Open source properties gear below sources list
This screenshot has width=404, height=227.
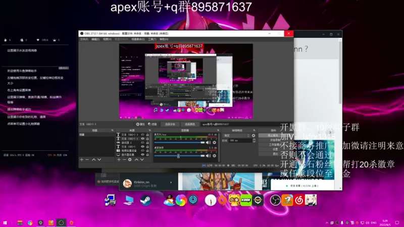(130, 159)
